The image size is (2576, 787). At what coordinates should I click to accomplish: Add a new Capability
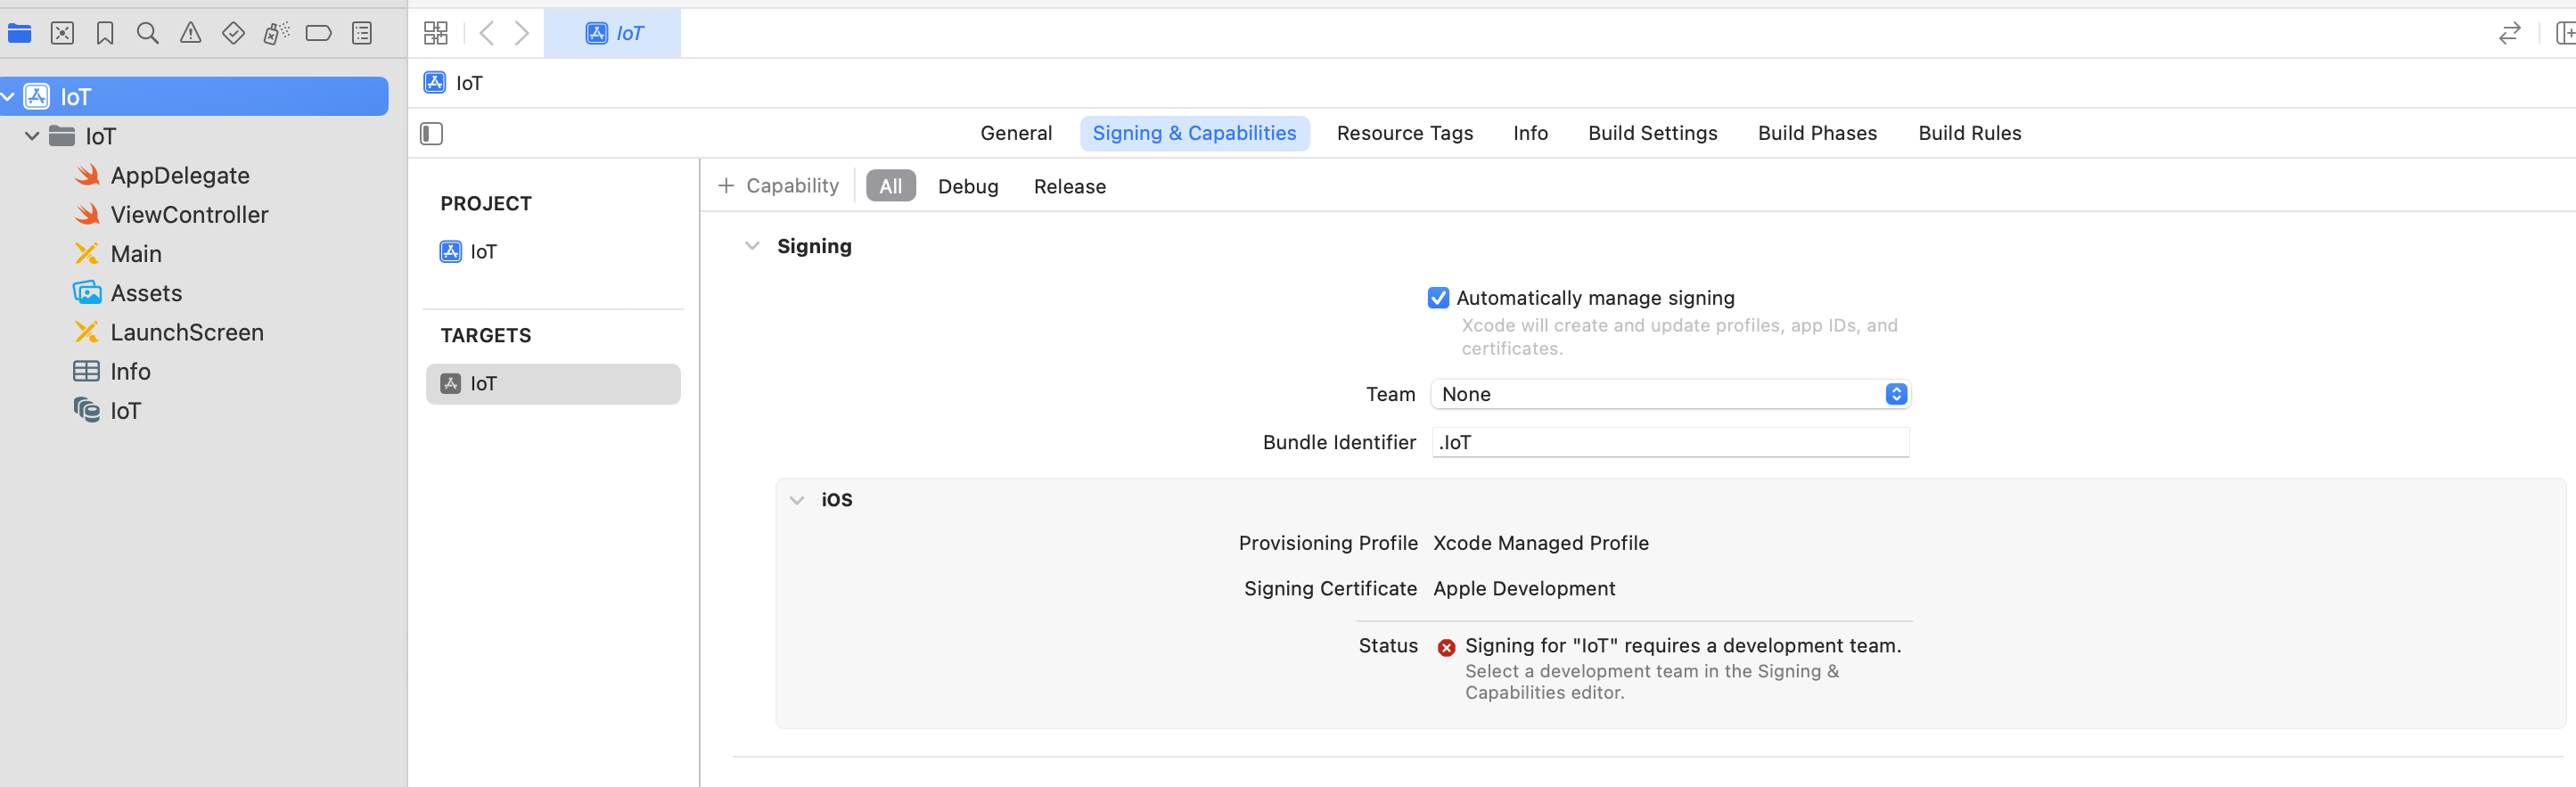click(x=778, y=186)
